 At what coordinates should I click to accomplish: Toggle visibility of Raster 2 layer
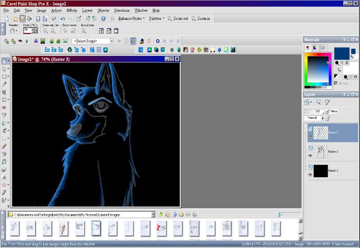(310, 156)
